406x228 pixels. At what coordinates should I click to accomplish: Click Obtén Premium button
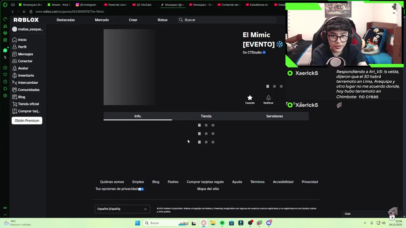[27, 121]
